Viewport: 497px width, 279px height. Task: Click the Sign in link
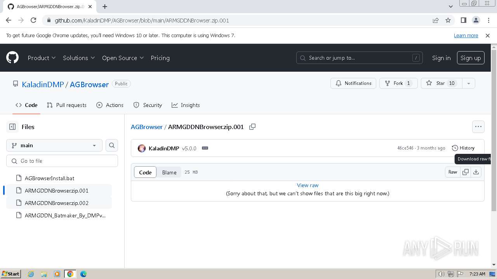pyautogui.click(x=441, y=58)
